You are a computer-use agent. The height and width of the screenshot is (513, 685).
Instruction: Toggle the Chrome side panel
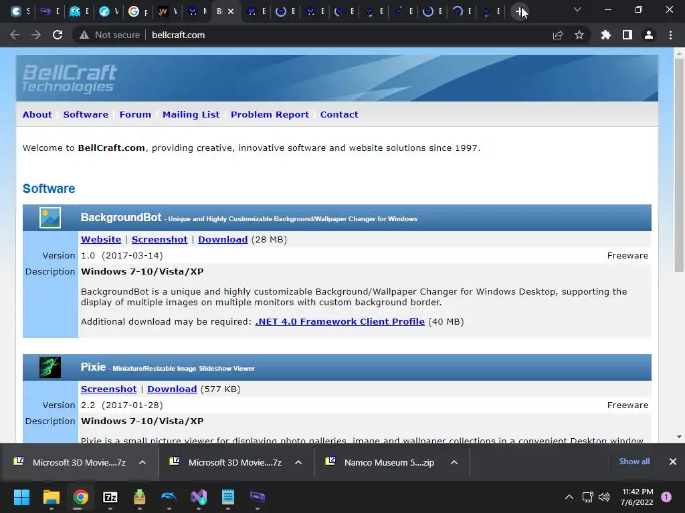pos(627,35)
